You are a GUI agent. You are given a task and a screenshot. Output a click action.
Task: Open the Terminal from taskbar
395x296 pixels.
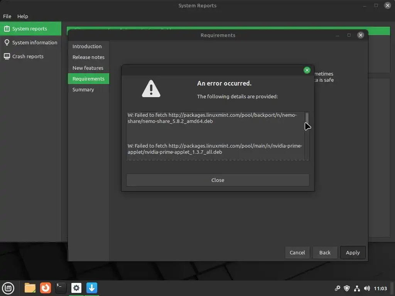(x=61, y=288)
